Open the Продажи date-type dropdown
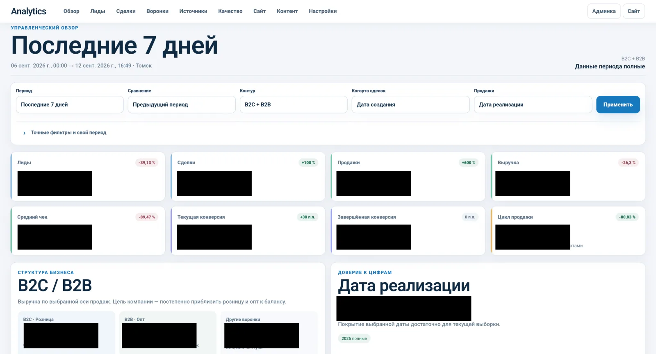This screenshot has height=354, width=656. 533,104
